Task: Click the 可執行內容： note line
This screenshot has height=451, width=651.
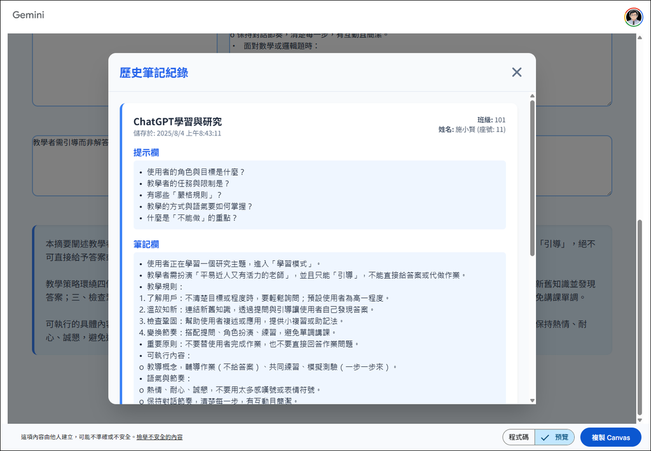Action: click(x=169, y=356)
